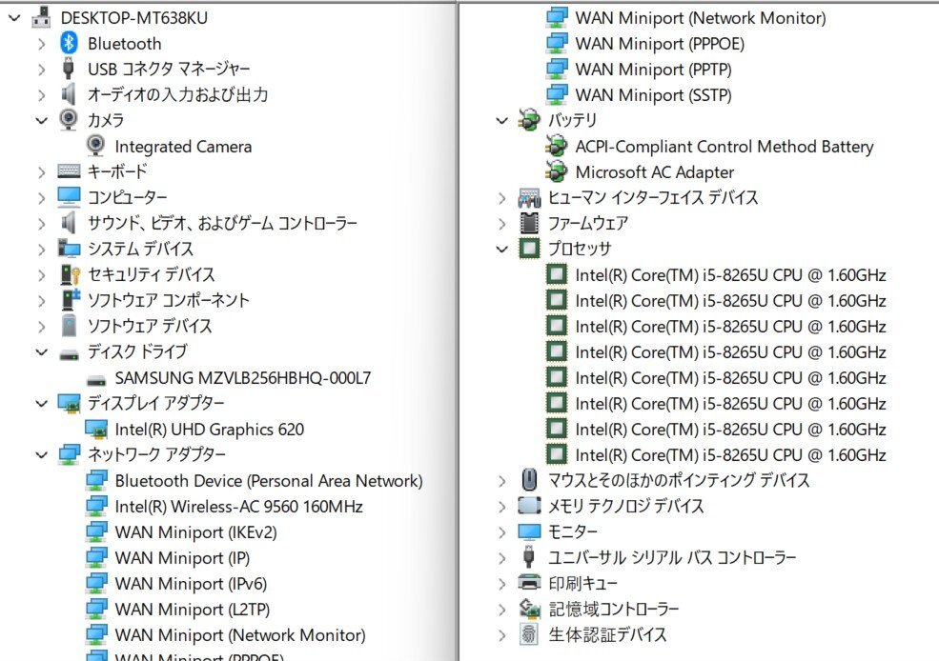Image resolution: width=939 pixels, height=661 pixels.
Task: Click the webcam icon beside Integrated Camera
Action: [x=96, y=146]
